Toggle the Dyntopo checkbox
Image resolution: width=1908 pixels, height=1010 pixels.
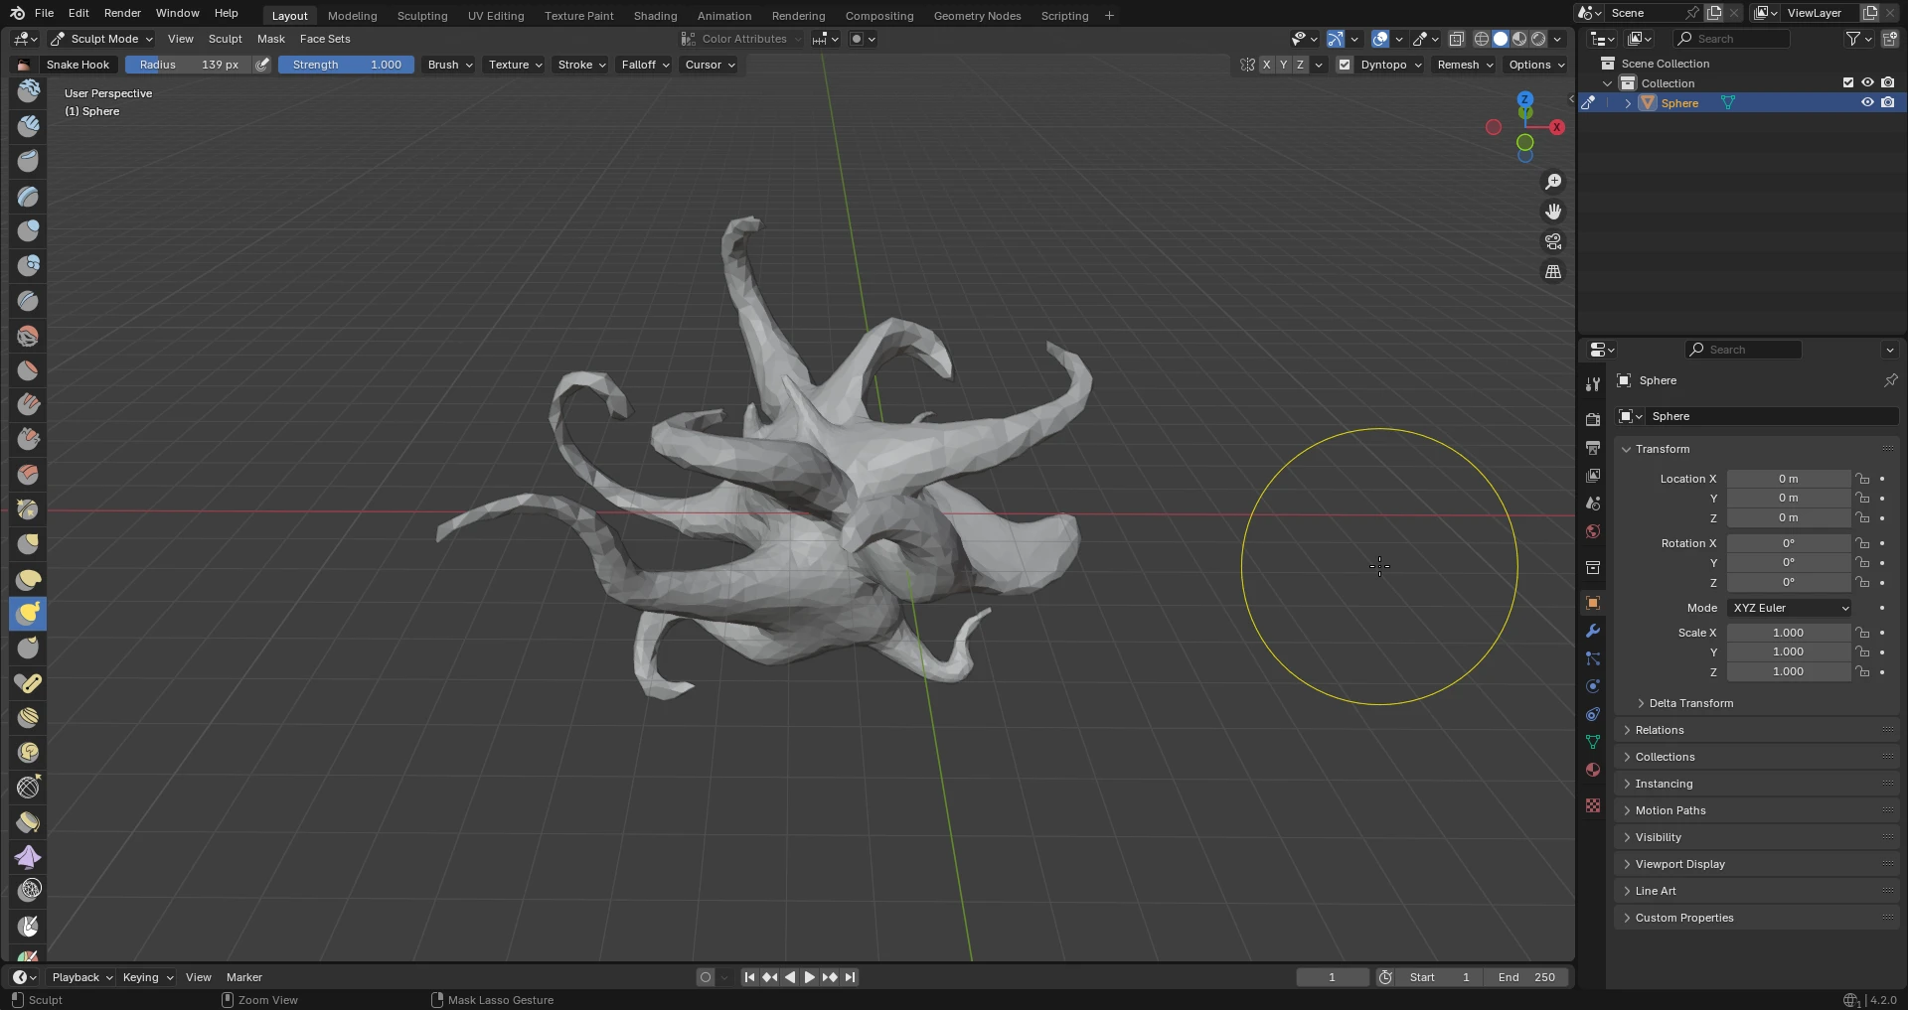[x=1345, y=65]
